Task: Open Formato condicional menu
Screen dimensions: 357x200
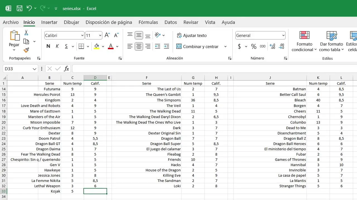Action: pos(304,41)
